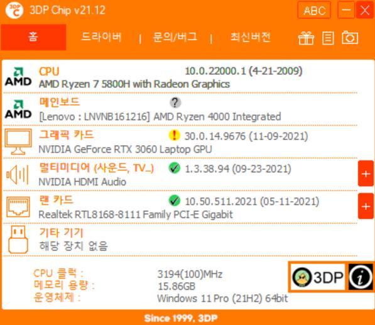Click Windows 11 Pro (21H2) 64bit text
The height and width of the screenshot is (325, 375).
point(222,299)
